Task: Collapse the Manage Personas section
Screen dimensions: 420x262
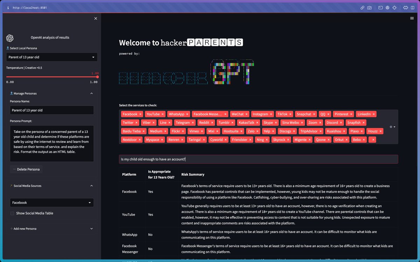Action: (x=91, y=93)
